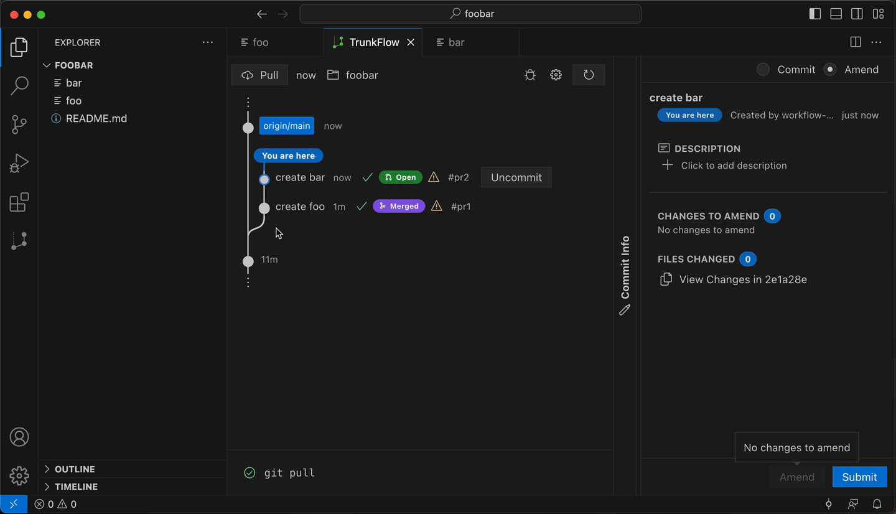Open the Source Control view
Viewport: 896px width, 514px height.
[19, 124]
